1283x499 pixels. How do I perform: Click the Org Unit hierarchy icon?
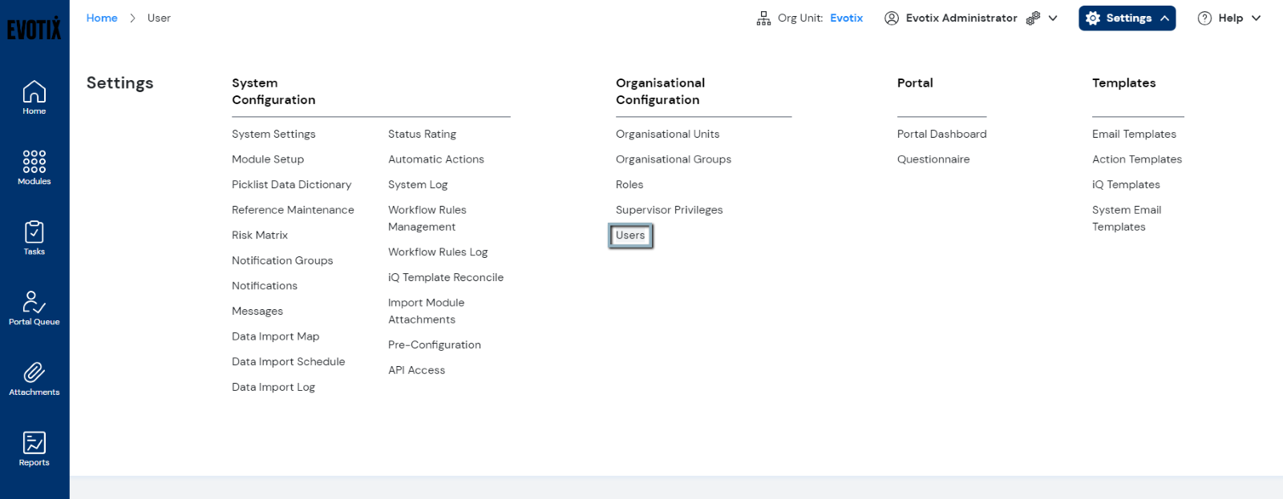coord(763,17)
